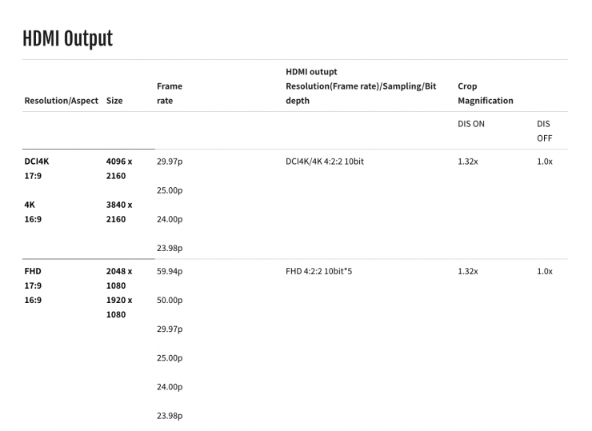Select the FHD 17:9 resolution label

[x=33, y=277]
